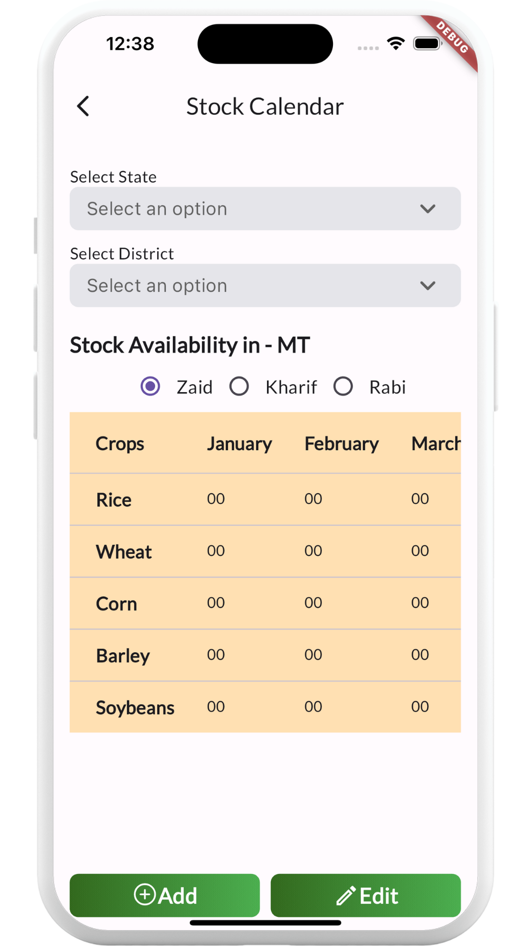Select the Kharif season radio button
This screenshot has height=946, width=532.
(x=239, y=386)
